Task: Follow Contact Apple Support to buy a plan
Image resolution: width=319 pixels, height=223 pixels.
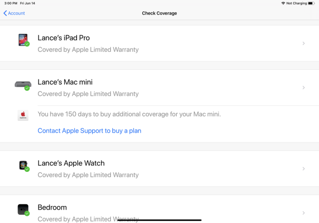Action: pos(89,131)
